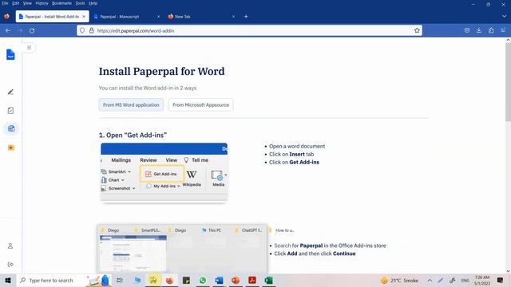Close the Paperpal Install Word Add-in tab
The image size is (511, 287).
pyautogui.click(x=84, y=16)
